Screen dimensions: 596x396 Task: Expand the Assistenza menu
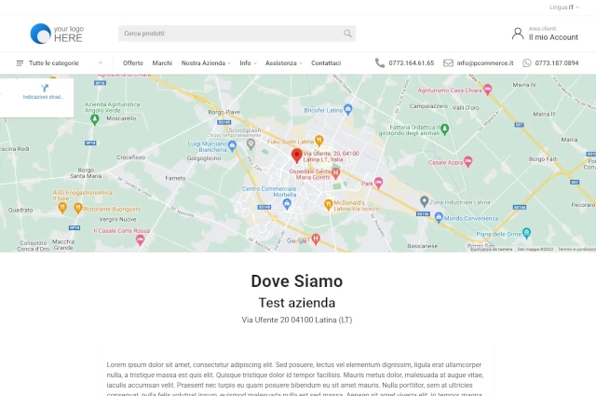(x=284, y=63)
